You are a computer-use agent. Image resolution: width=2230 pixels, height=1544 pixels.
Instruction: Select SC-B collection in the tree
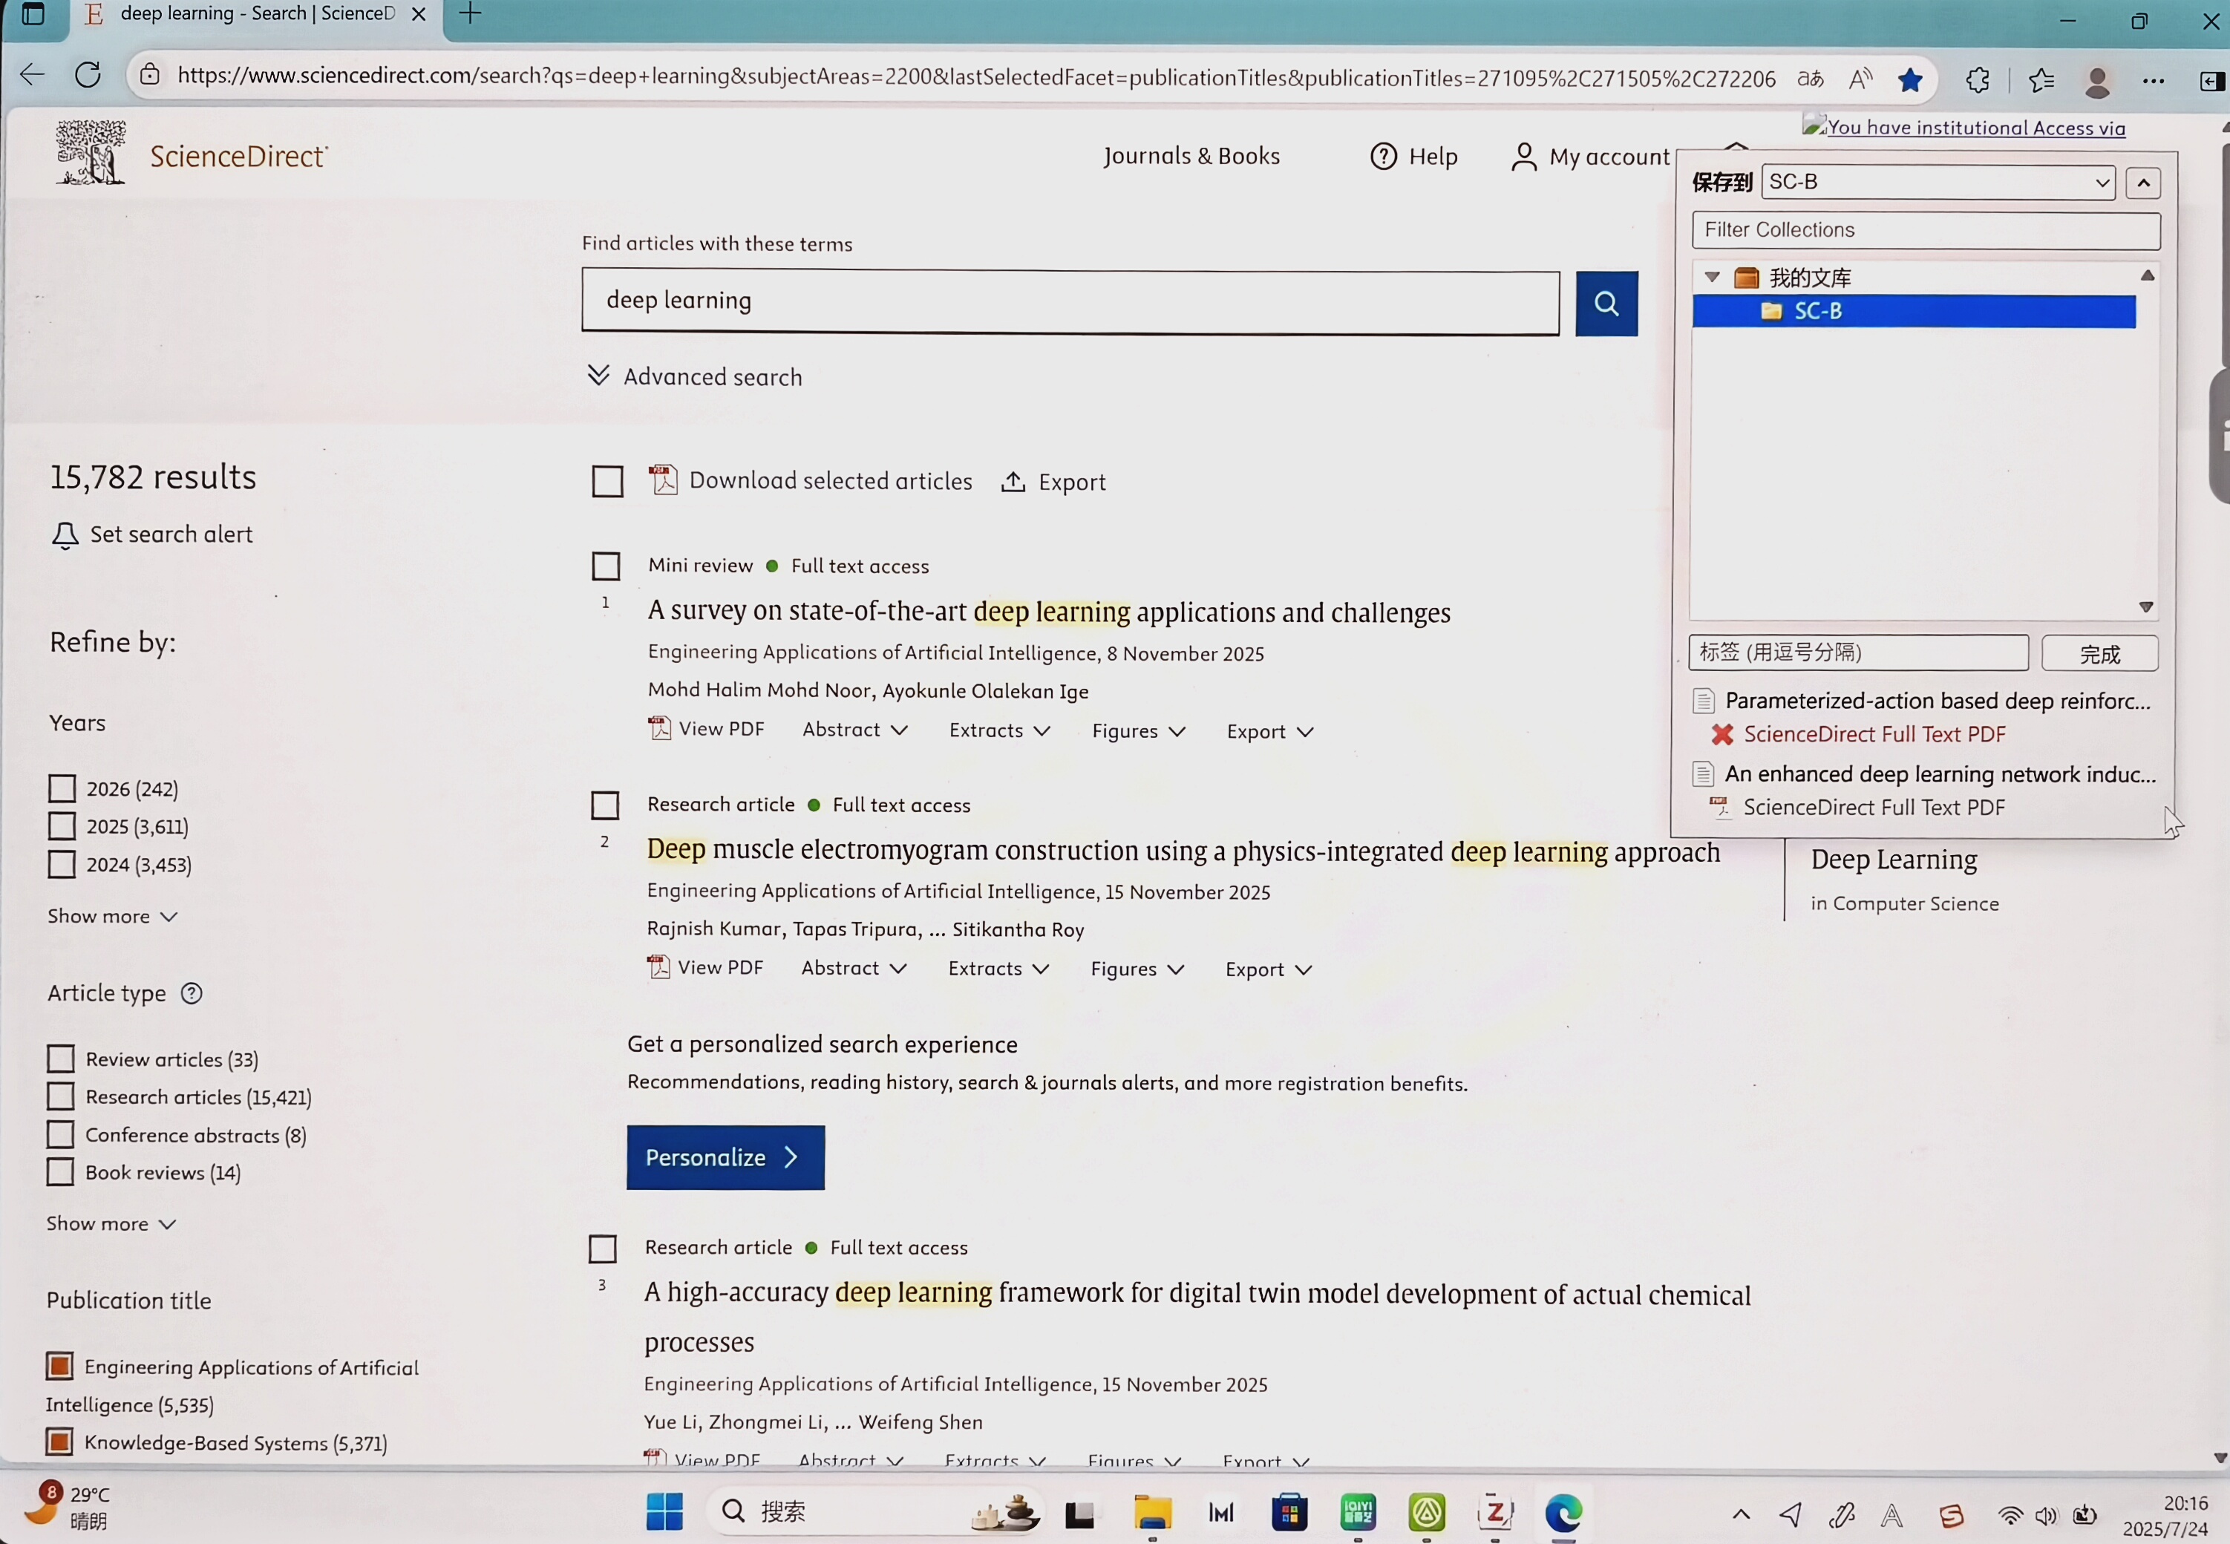pos(1817,312)
